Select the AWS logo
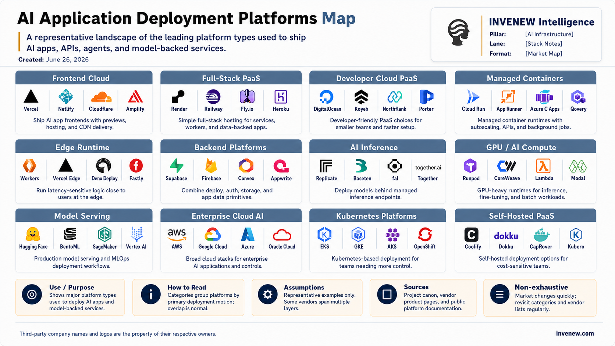615x346 pixels. [x=177, y=234]
